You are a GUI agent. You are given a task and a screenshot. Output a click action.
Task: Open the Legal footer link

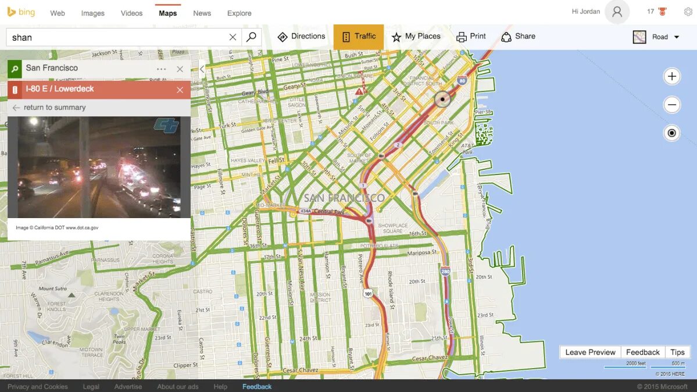click(91, 387)
